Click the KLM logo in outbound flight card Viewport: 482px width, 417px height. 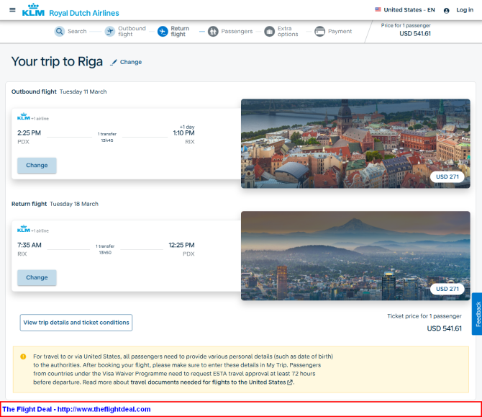pos(24,117)
